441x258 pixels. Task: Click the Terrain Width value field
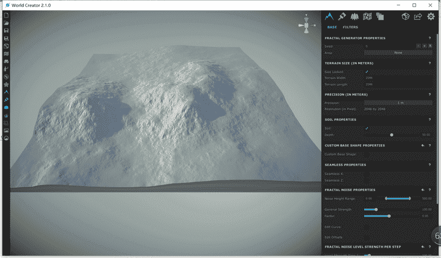398,78
